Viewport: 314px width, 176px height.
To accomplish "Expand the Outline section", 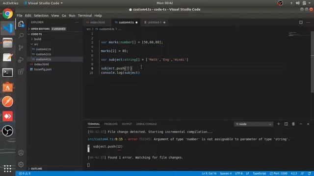I will click(x=36, y=169).
